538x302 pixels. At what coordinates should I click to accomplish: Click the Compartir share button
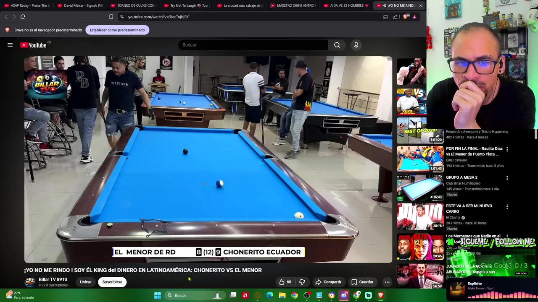pyautogui.click(x=328, y=282)
